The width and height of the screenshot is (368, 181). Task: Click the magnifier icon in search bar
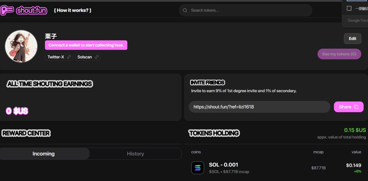[185, 10]
